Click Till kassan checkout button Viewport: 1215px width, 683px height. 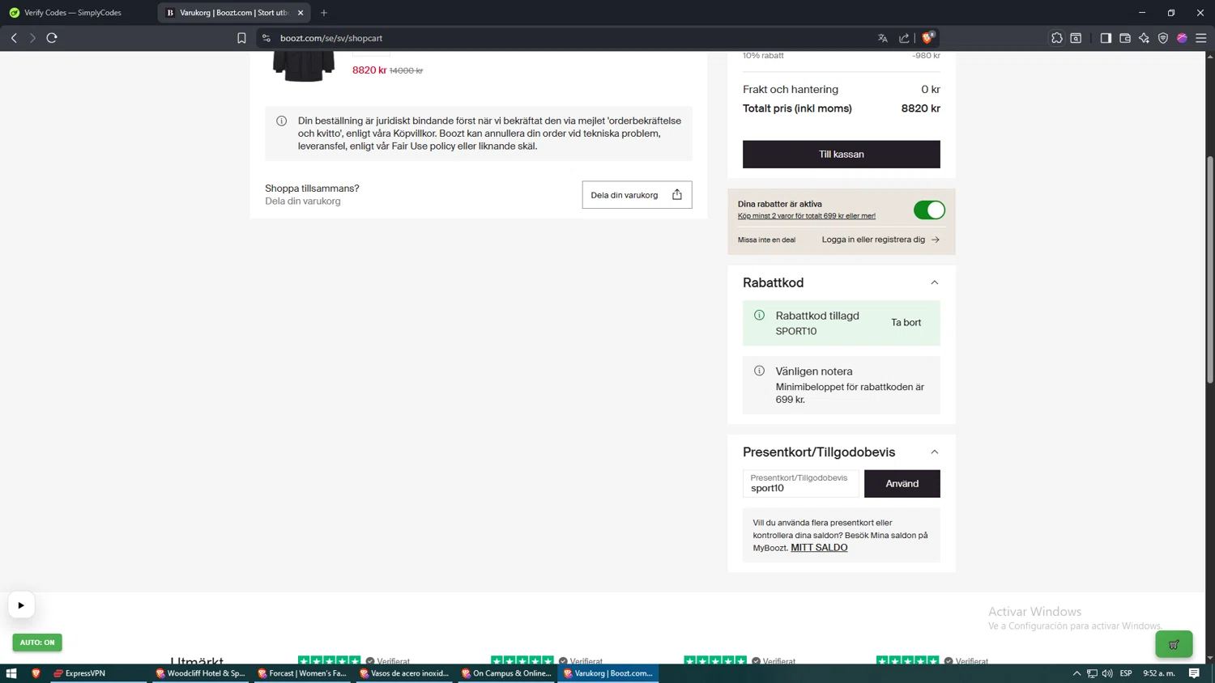pyautogui.click(x=842, y=155)
